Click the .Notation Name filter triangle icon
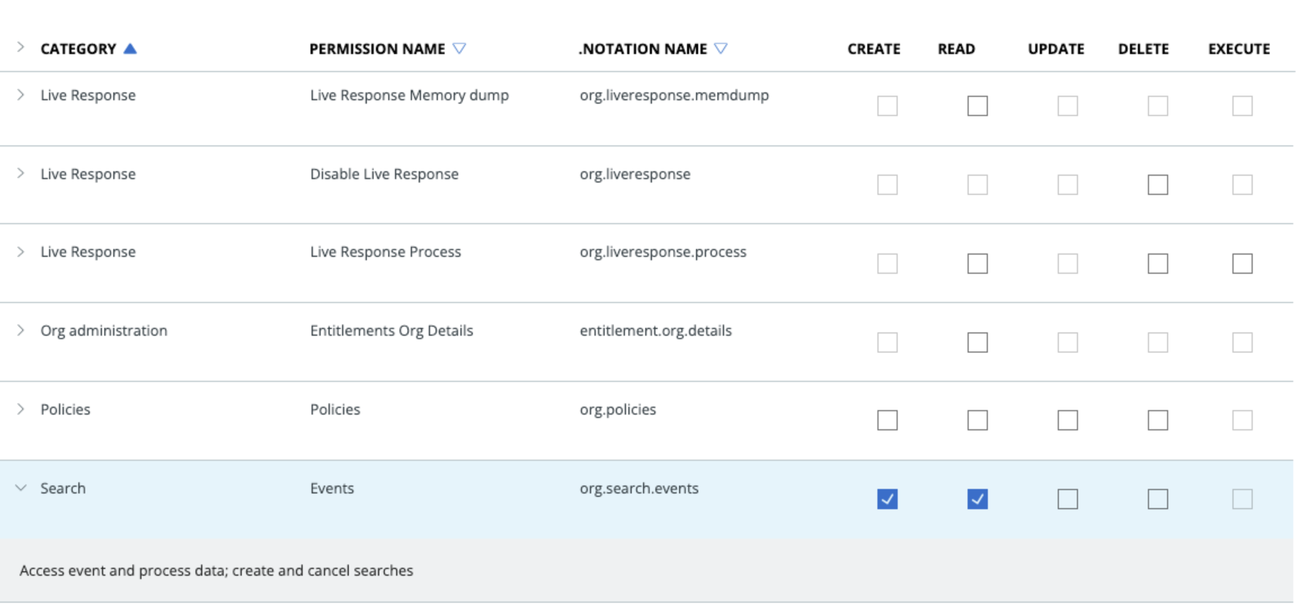Screen dimensions: 1304x605 [721, 49]
